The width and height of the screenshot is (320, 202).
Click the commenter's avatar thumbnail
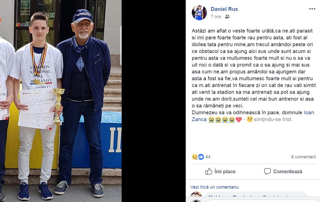(x=197, y=196)
